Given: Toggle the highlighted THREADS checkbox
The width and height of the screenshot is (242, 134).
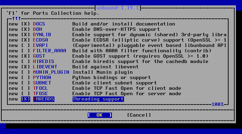Looking at the screenshot, I should (26, 99).
